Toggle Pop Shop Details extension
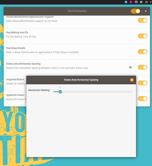 [143, 52]
